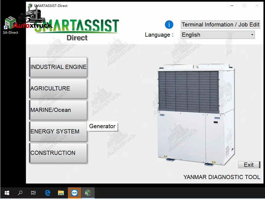265x199 pixels.
Task: Expand the Language dropdown showing English
Action: (x=218, y=35)
